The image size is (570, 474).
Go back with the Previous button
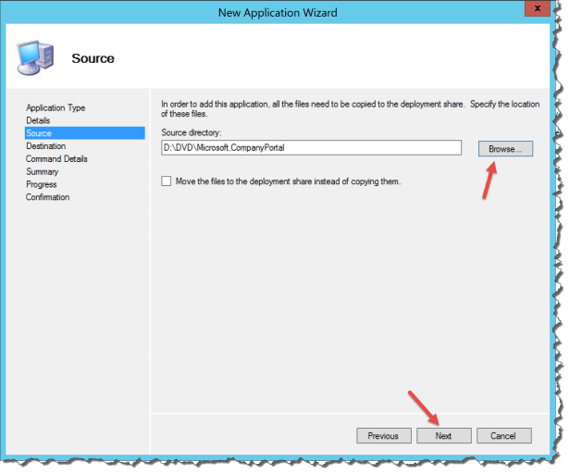[383, 435]
